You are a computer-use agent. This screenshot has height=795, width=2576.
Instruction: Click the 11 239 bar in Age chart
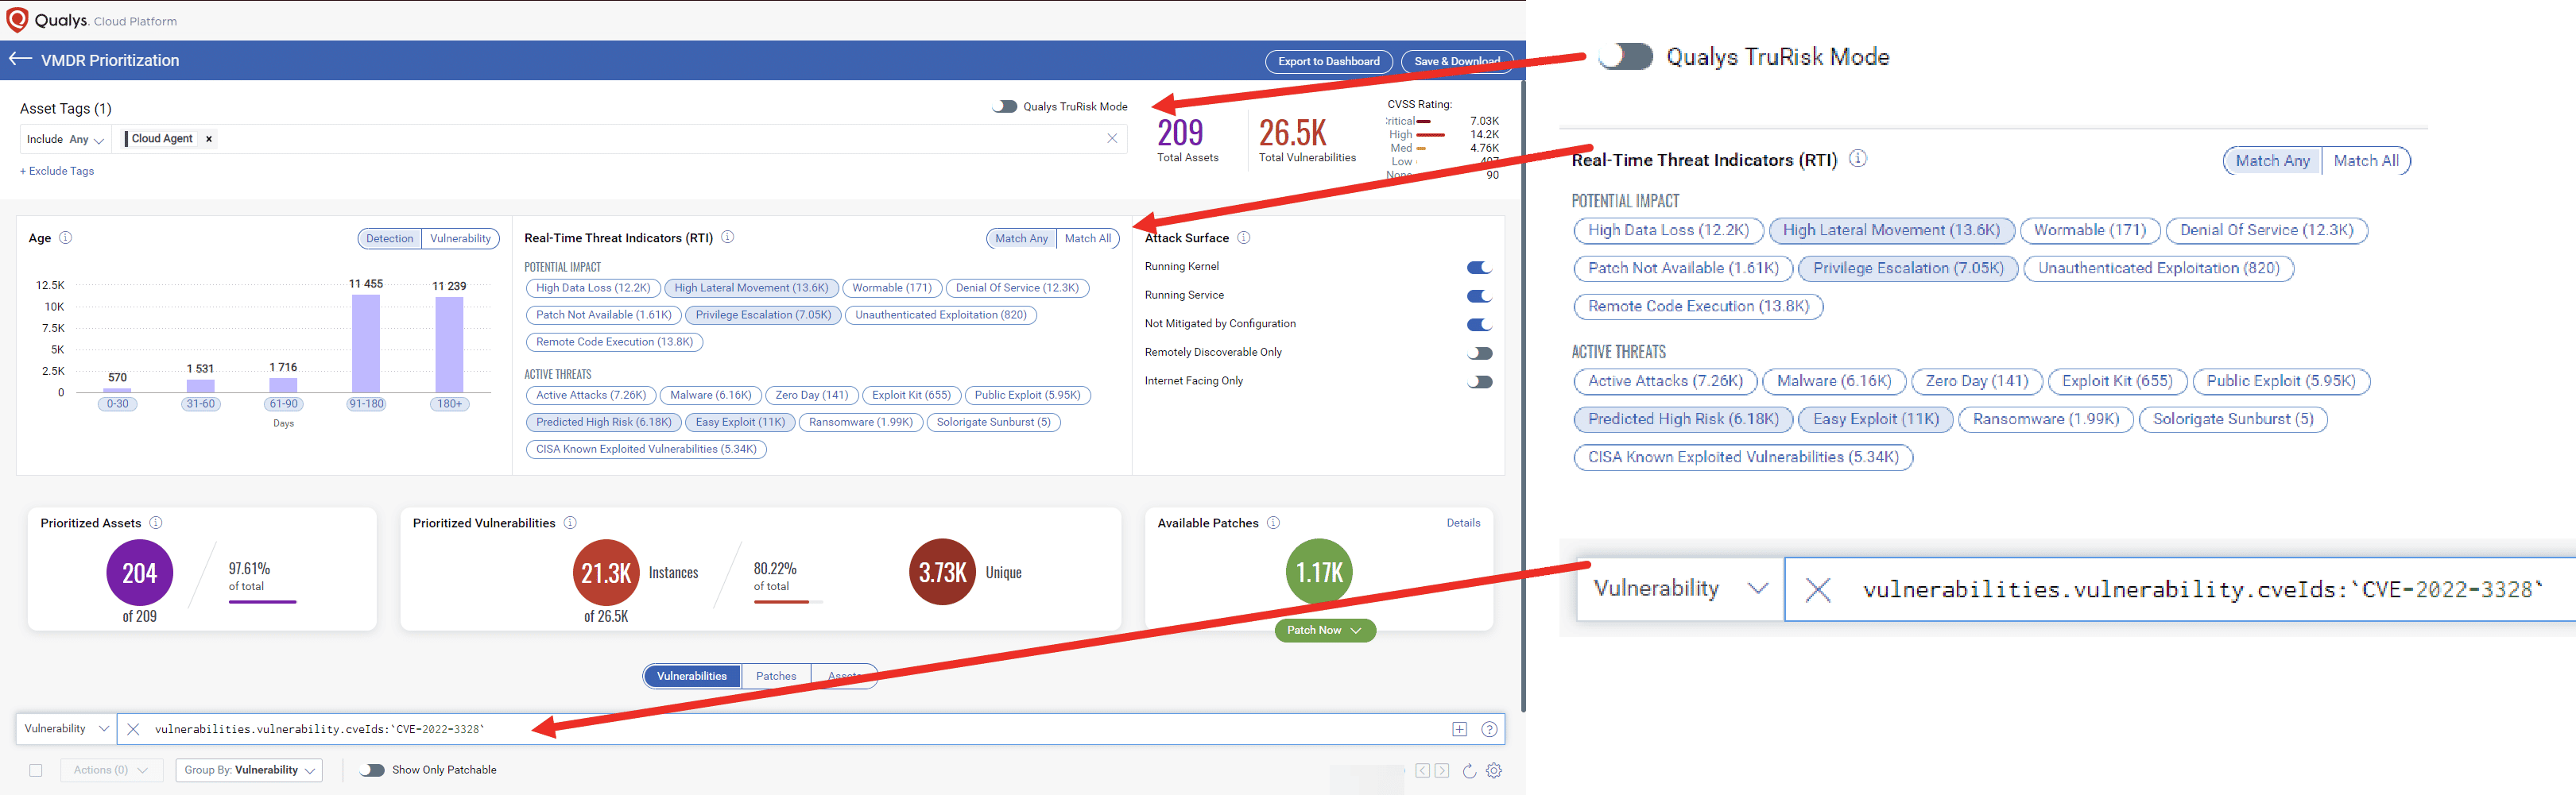(449, 345)
